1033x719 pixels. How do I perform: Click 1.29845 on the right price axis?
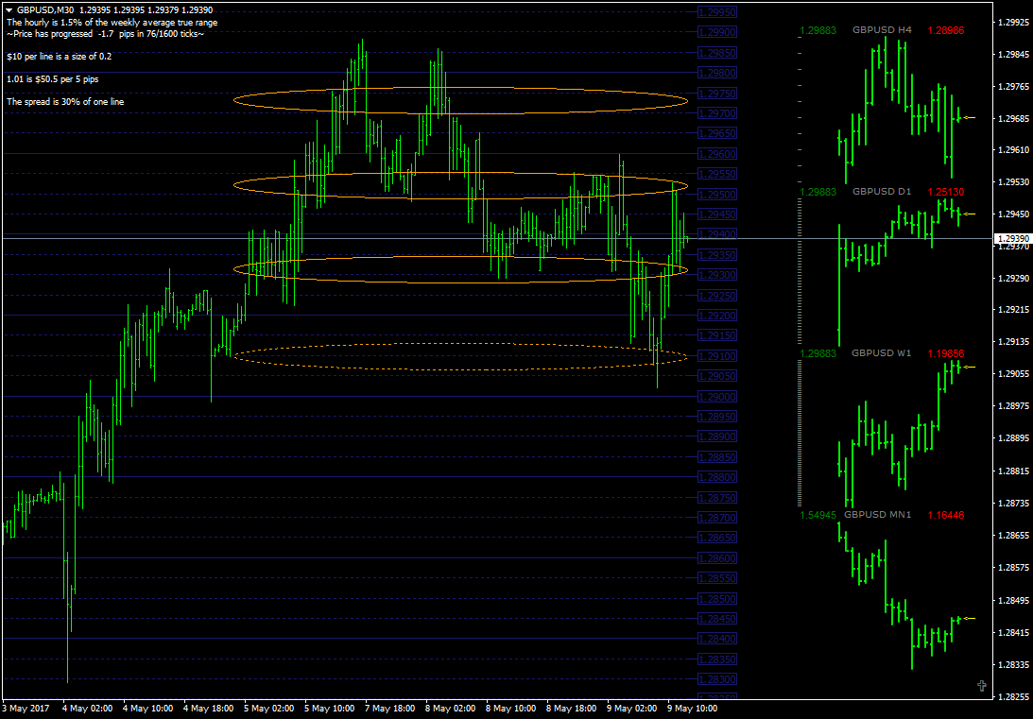coord(1013,55)
